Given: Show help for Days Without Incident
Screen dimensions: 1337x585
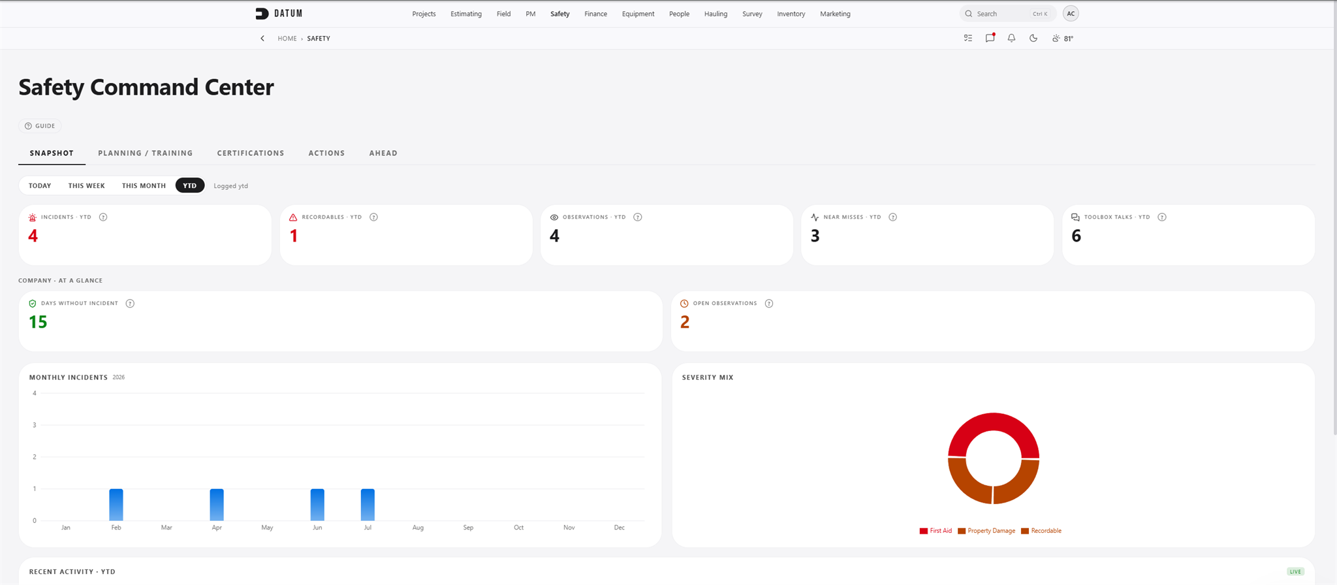Looking at the screenshot, I should point(130,304).
